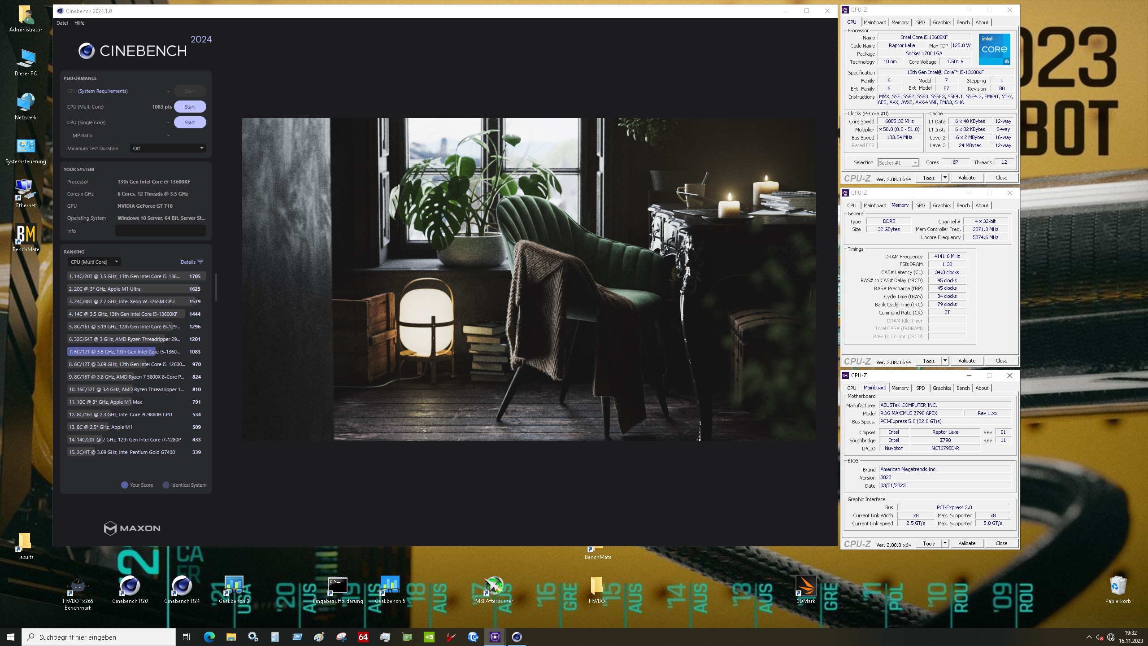Open the Socket #1 selection dropdown in CPU-Z
Image resolution: width=1148 pixels, height=646 pixels.
point(898,162)
